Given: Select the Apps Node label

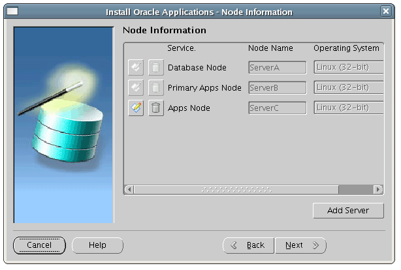Looking at the screenshot, I should pyautogui.click(x=189, y=108).
